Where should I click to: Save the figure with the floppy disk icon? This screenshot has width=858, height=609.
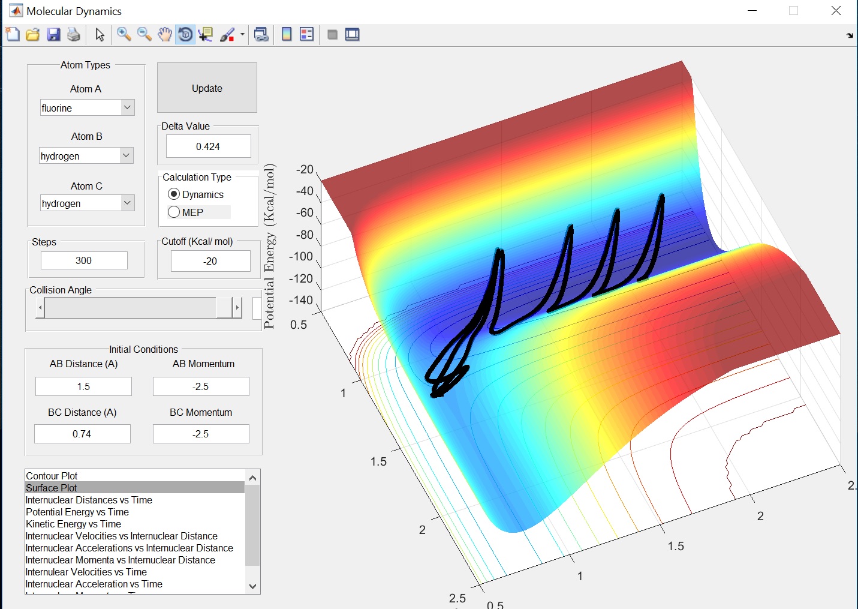tap(53, 35)
